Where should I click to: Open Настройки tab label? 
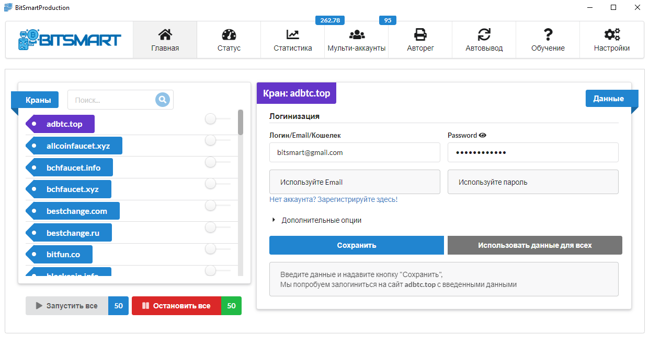click(612, 48)
